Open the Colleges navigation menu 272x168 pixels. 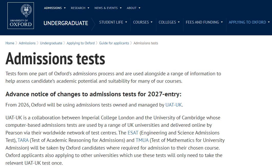click(169, 22)
